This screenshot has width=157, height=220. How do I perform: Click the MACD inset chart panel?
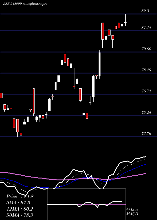86,204
